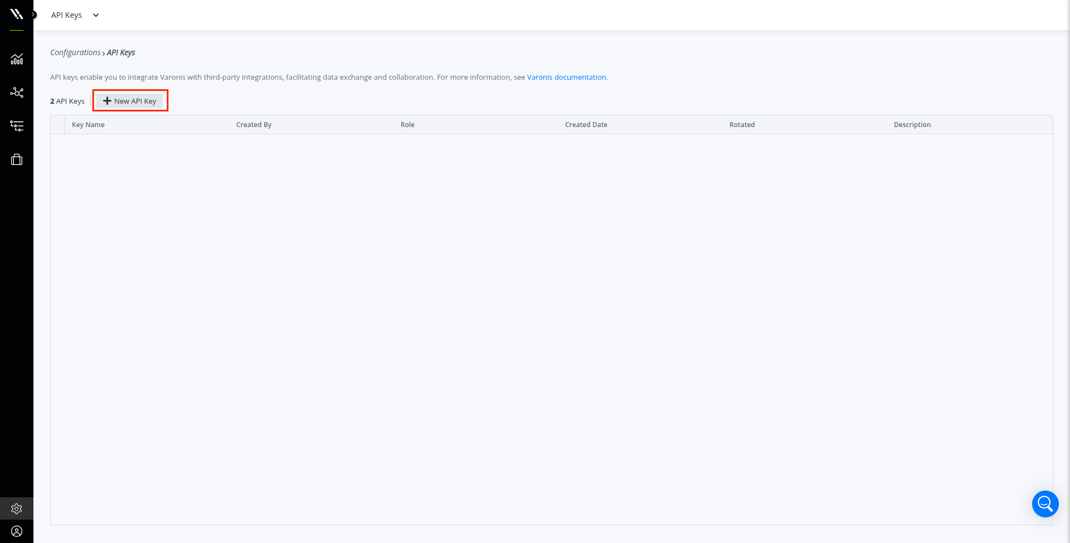Sort by the Created By column
The width and height of the screenshot is (1070, 543).
point(254,125)
